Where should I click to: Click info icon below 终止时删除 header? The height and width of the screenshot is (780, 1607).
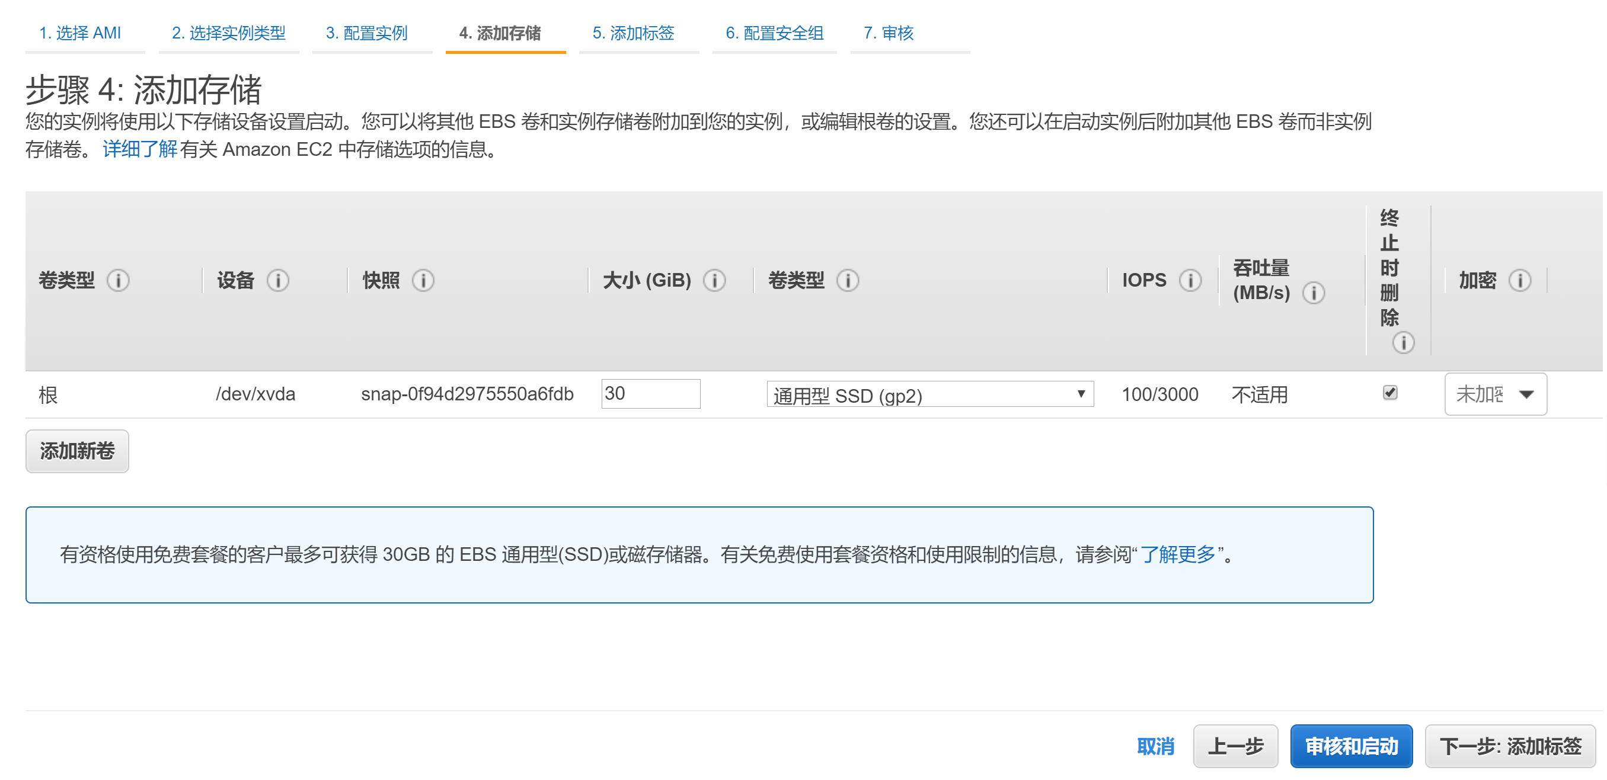coord(1403,342)
